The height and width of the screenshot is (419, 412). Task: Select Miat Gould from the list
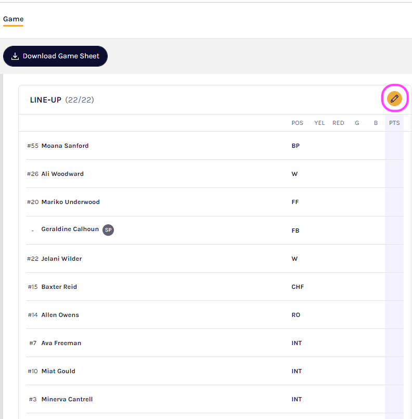click(x=58, y=371)
